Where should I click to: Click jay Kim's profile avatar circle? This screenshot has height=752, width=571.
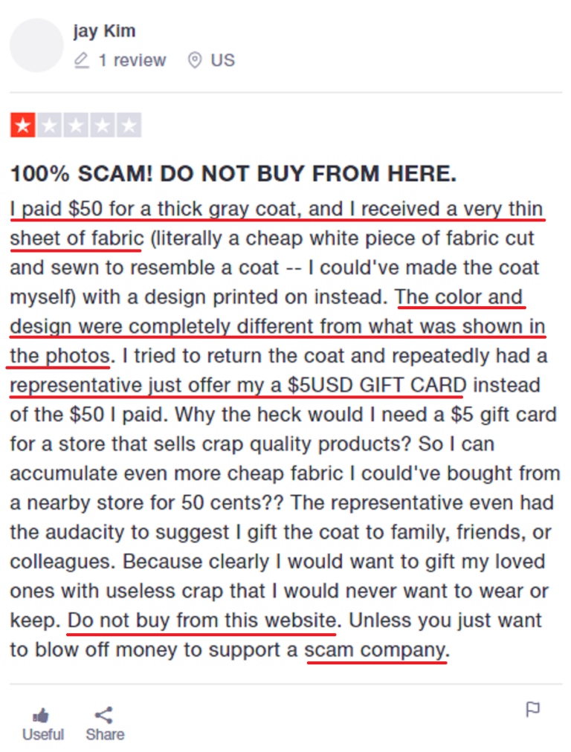pos(36,45)
